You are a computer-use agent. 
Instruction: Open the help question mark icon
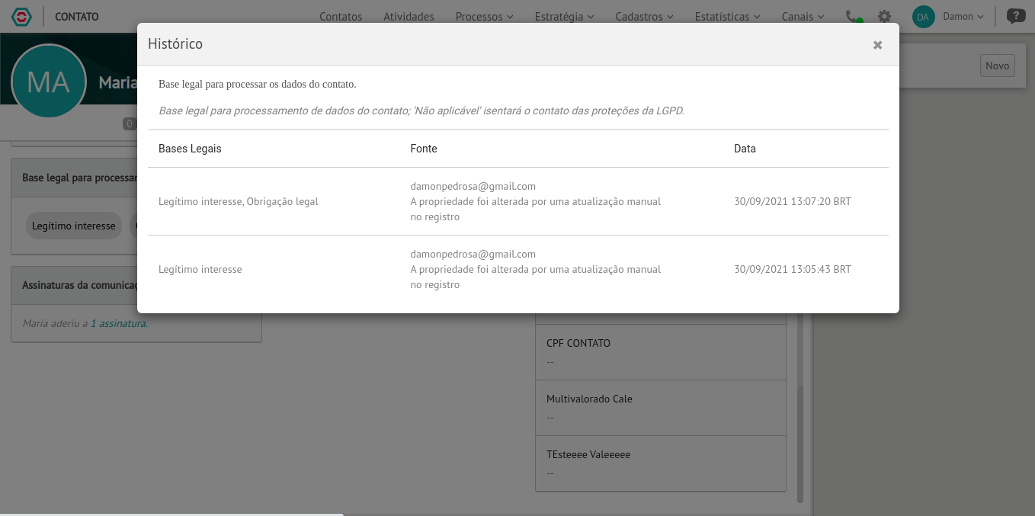pyautogui.click(x=1015, y=16)
